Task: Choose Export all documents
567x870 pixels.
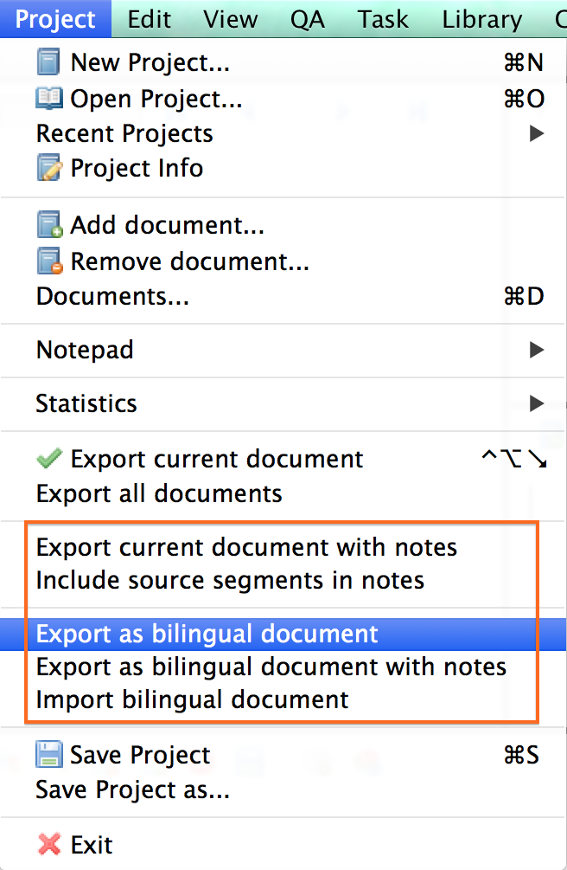Action: (159, 494)
